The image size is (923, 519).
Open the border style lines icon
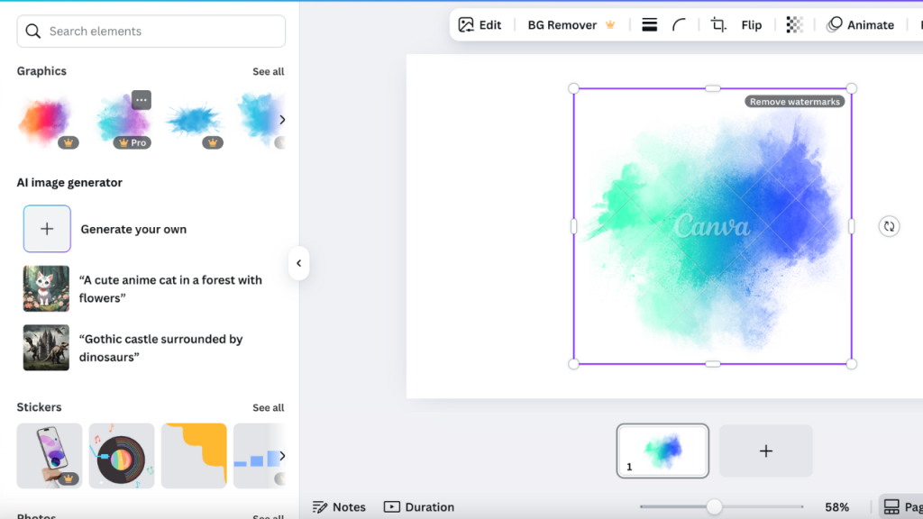click(x=649, y=24)
